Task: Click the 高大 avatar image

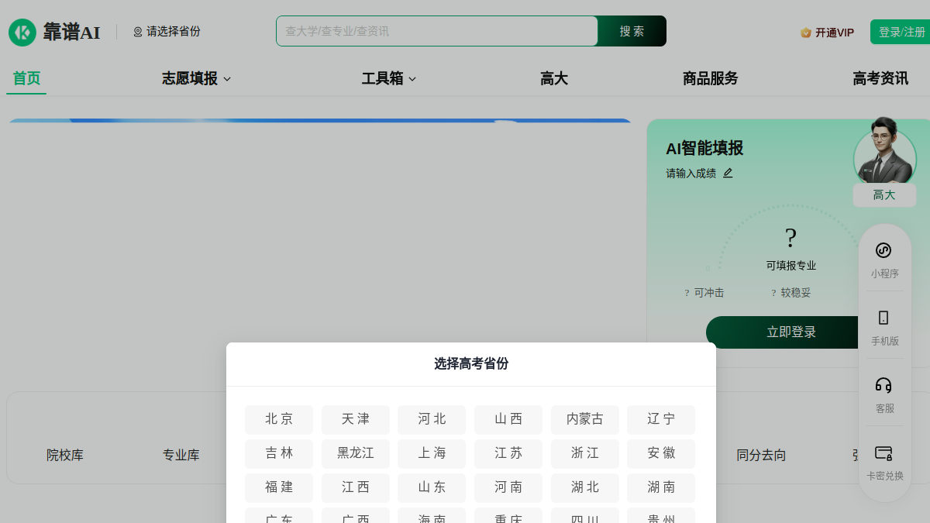Action: [884, 150]
